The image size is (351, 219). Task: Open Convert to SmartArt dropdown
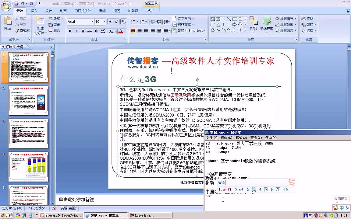point(190,30)
